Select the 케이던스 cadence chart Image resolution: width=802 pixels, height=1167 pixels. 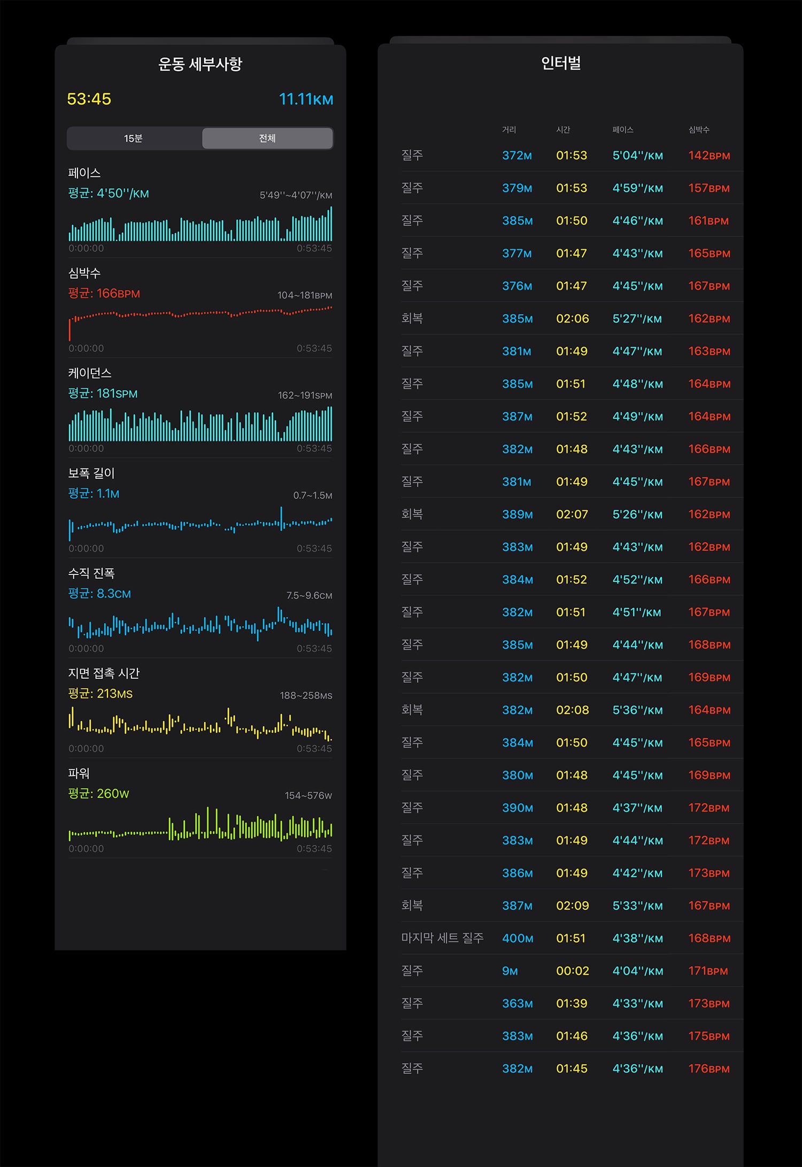pos(200,424)
